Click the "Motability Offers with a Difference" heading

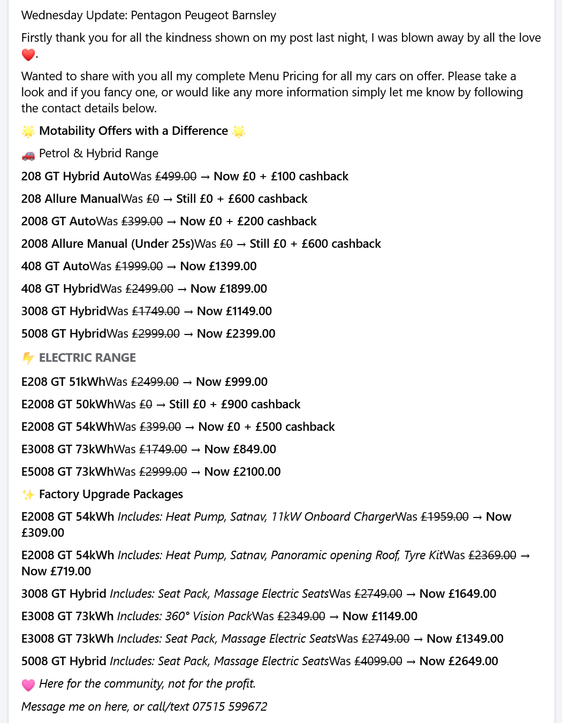tap(133, 131)
